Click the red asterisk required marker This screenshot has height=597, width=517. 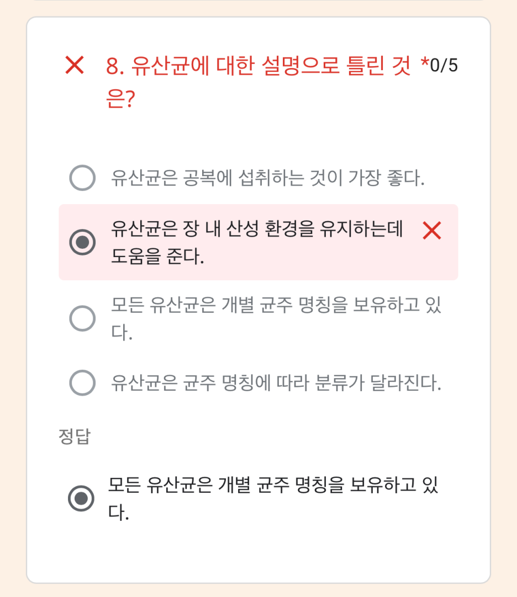tap(425, 62)
